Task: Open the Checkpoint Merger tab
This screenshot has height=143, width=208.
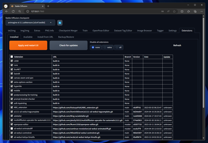Action: click(68, 31)
